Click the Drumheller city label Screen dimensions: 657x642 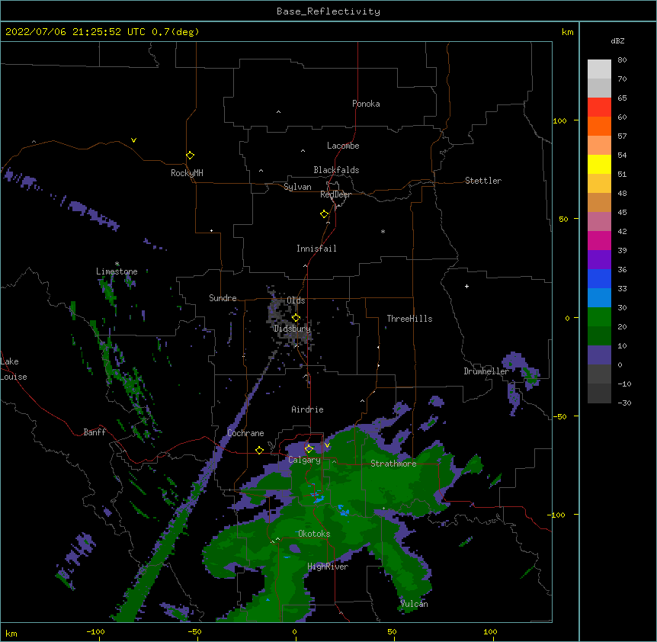click(486, 371)
